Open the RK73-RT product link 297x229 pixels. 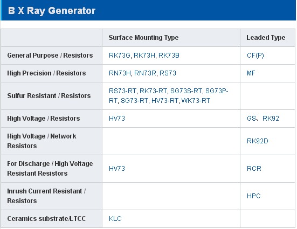pos(153,91)
